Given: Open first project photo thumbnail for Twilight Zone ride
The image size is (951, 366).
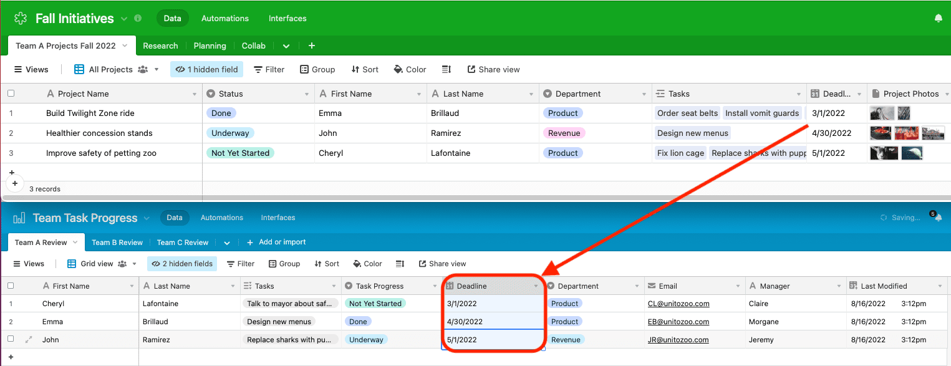Looking at the screenshot, I should coord(881,113).
